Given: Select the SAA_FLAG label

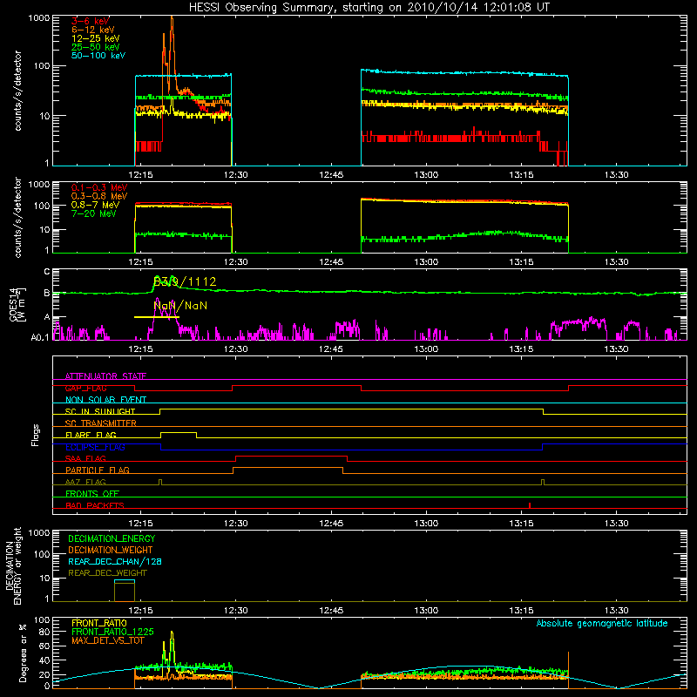Looking at the screenshot, I should [85, 458].
